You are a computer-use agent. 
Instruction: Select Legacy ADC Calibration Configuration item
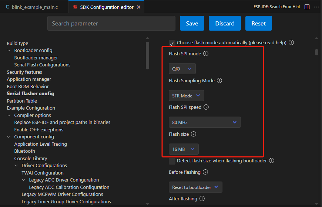pyautogui.click(x=69, y=187)
